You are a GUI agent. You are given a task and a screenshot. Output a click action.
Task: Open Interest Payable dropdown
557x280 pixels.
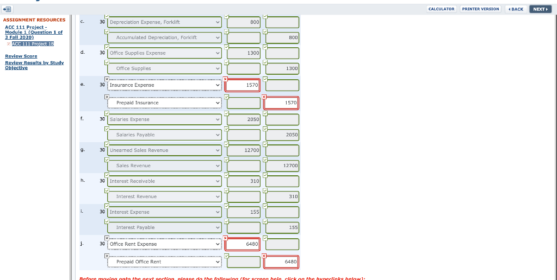point(164,227)
